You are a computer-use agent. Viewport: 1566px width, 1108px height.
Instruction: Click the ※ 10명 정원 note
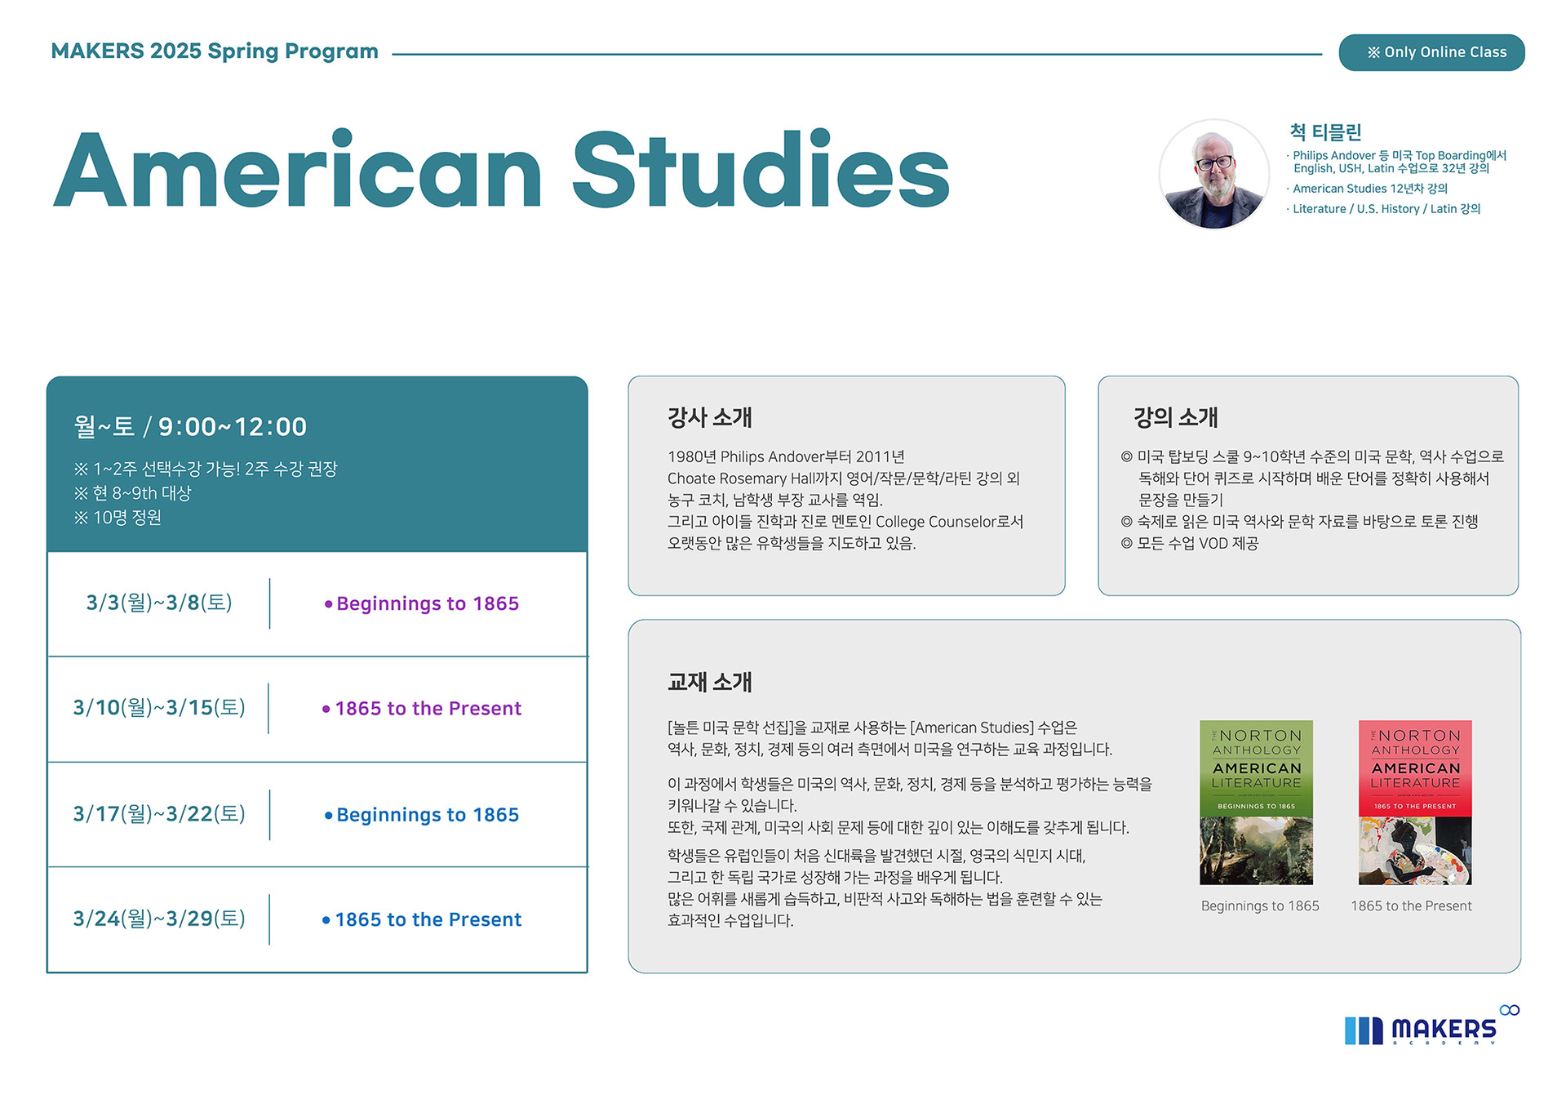[x=118, y=518]
